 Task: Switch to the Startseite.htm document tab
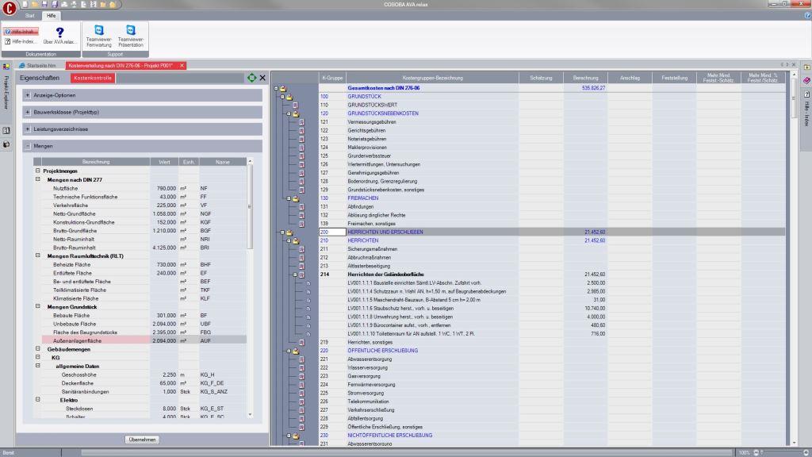coord(41,65)
